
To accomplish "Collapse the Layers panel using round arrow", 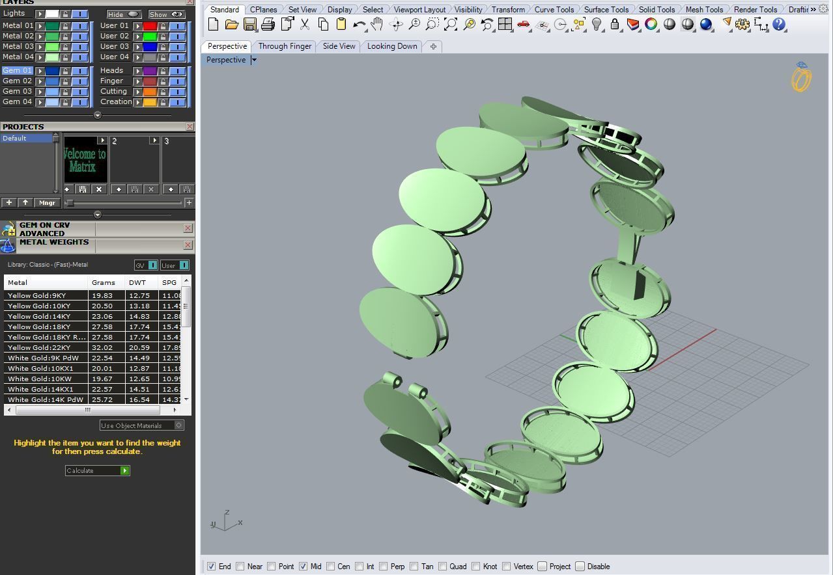I will (x=98, y=115).
